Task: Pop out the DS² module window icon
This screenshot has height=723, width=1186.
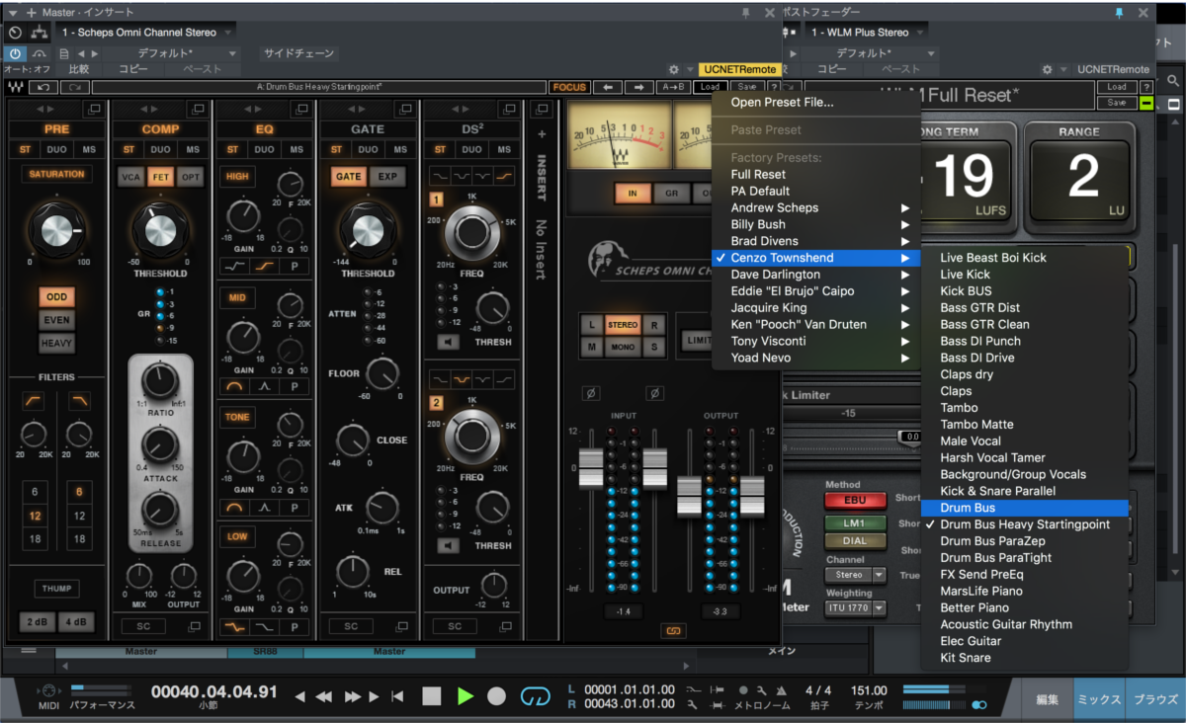Action: [510, 109]
